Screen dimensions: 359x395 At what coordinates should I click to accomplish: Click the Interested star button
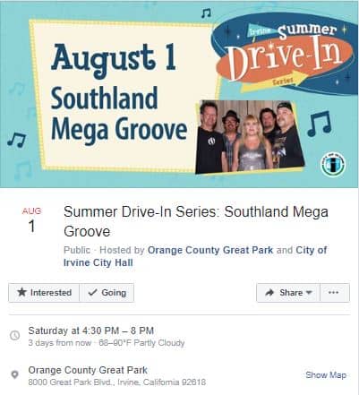(44, 293)
